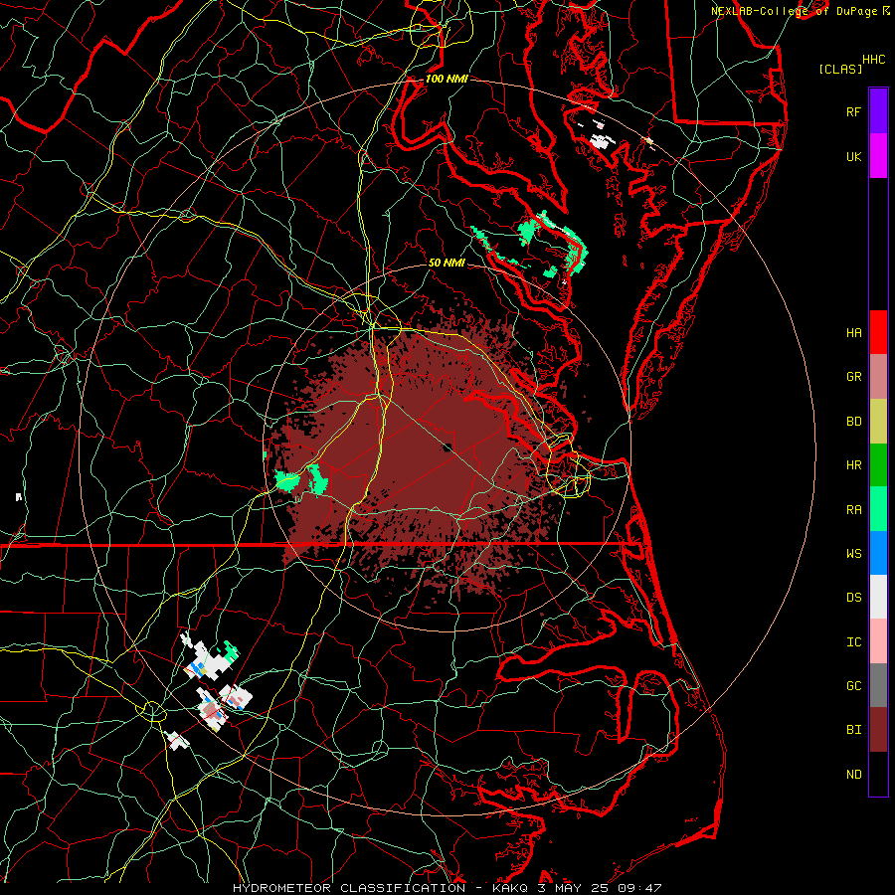
Task: Click the '50 NMI' range ring label
Action: pyautogui.click(x=447, y=264)
